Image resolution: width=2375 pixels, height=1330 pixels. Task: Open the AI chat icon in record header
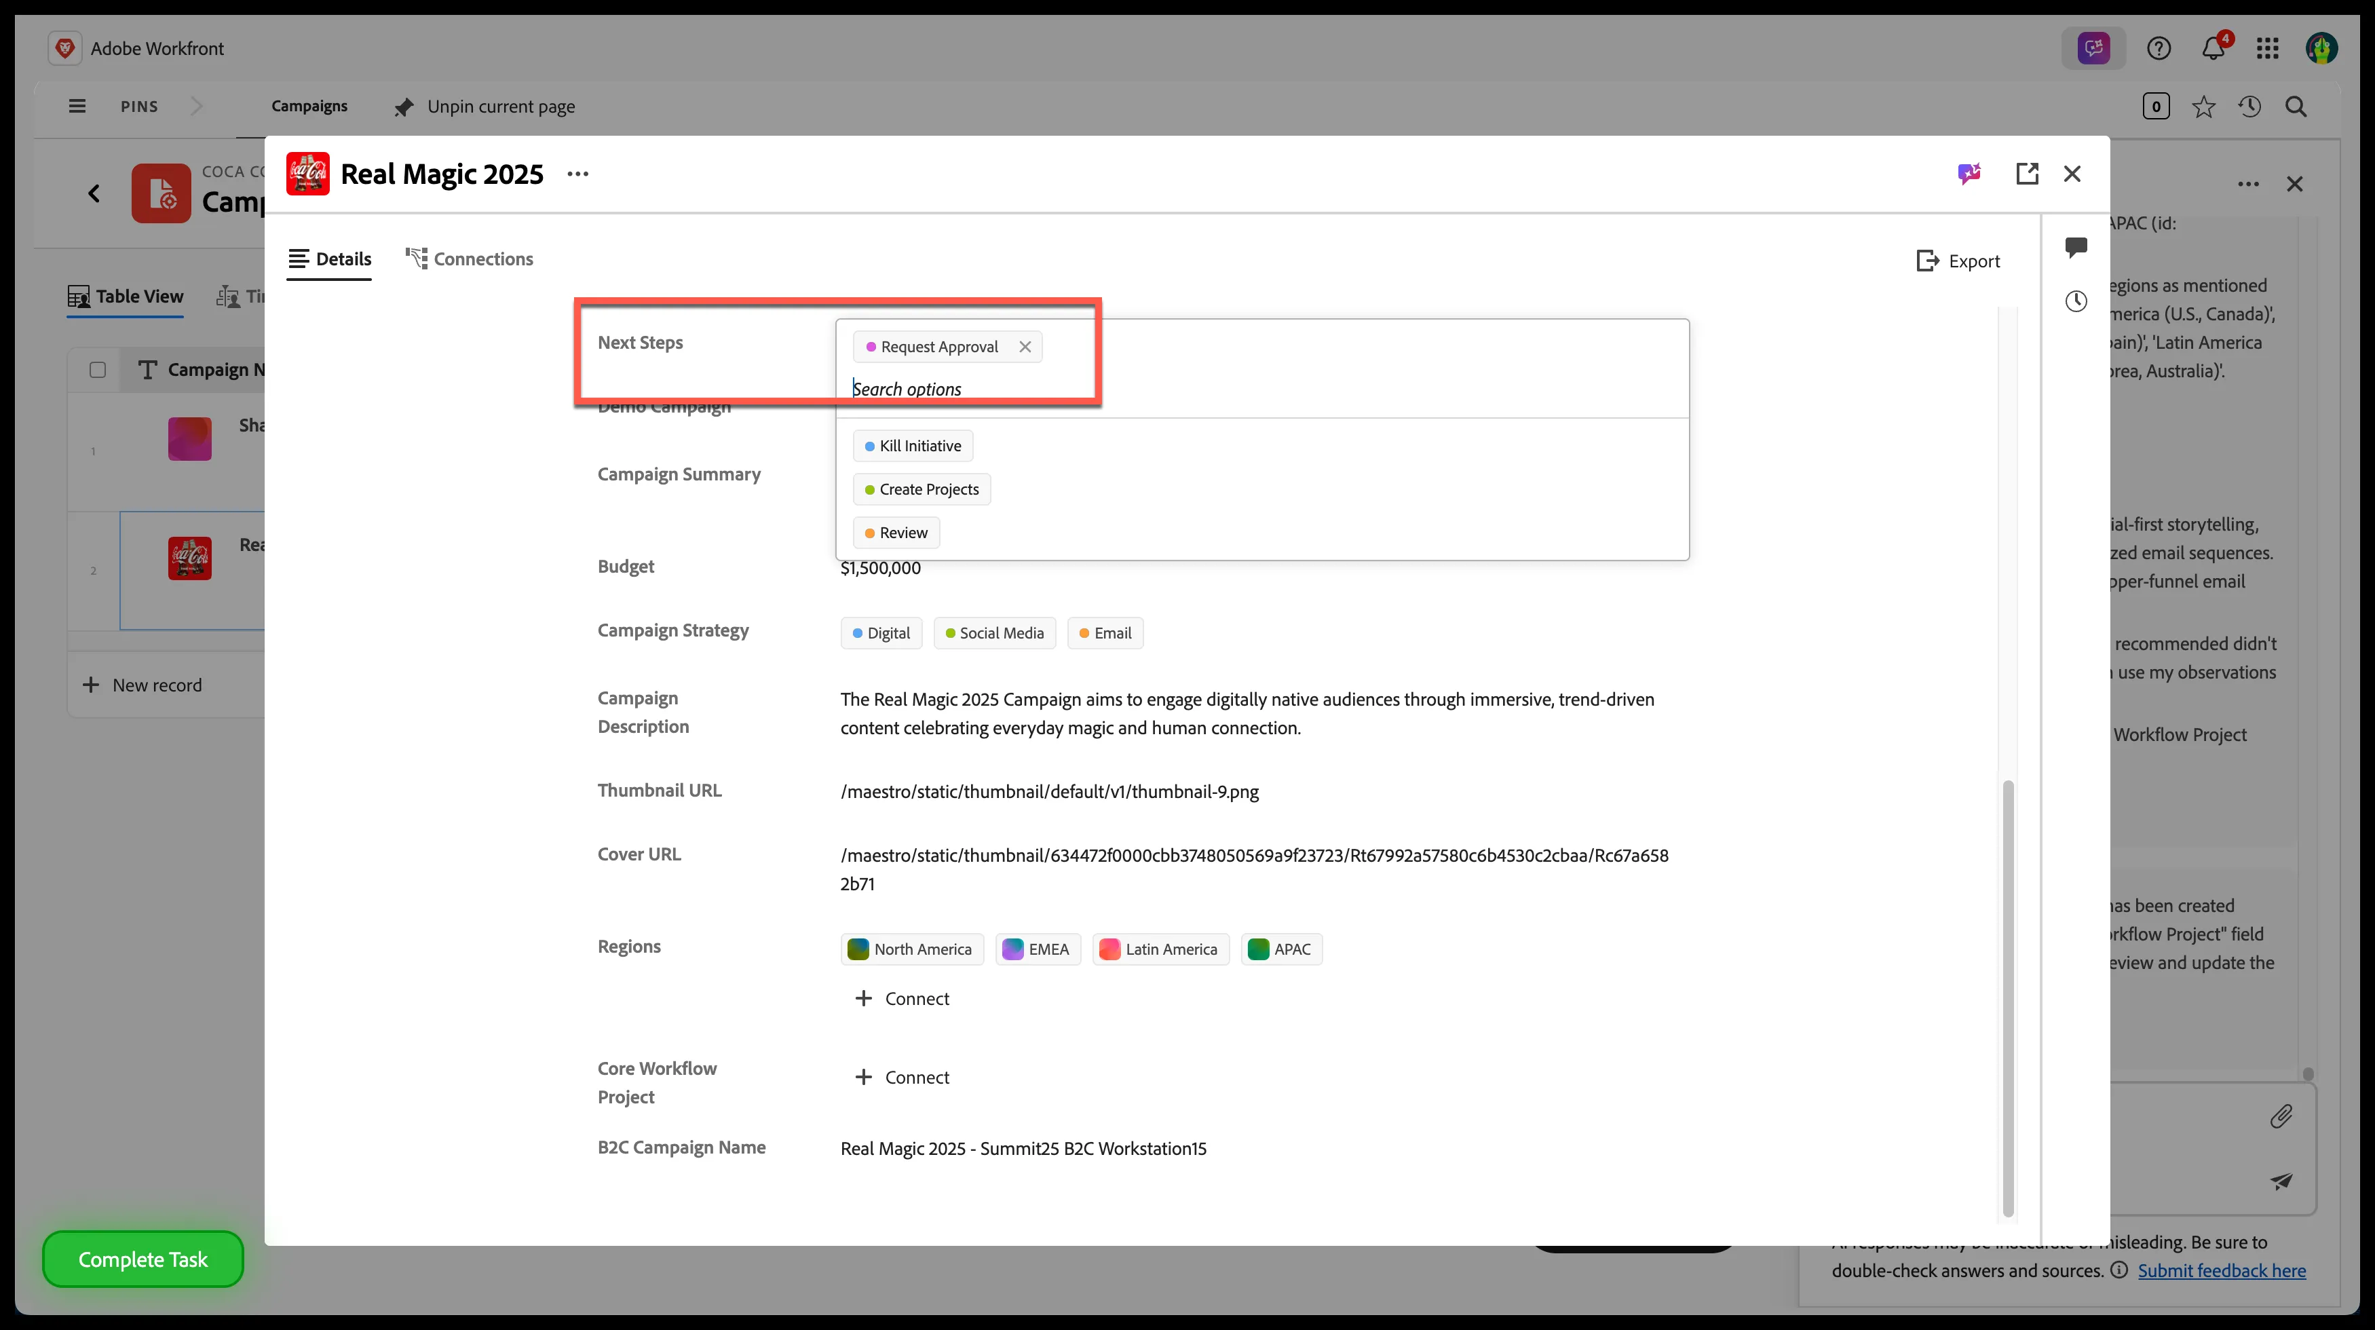pyautogui.click(x=1969, y=173)
